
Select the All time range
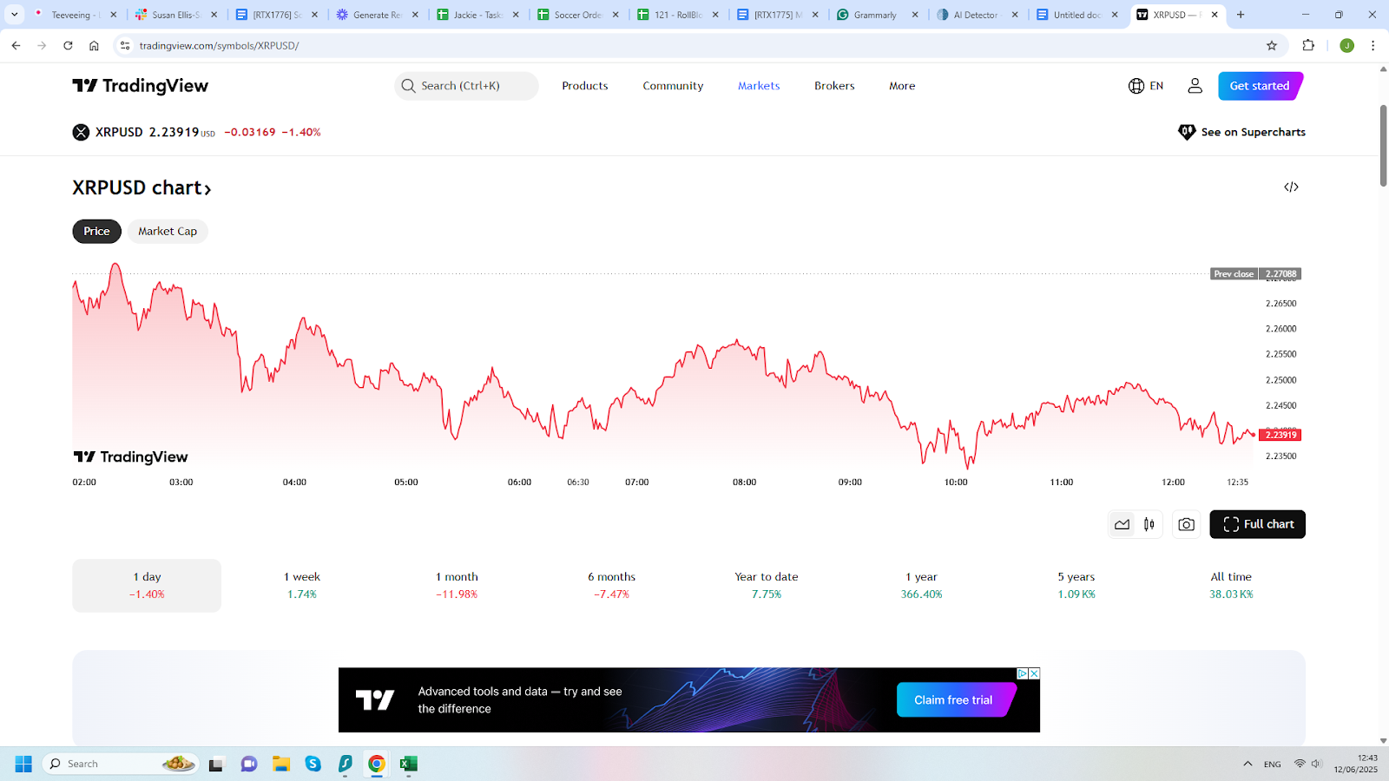1231,586
